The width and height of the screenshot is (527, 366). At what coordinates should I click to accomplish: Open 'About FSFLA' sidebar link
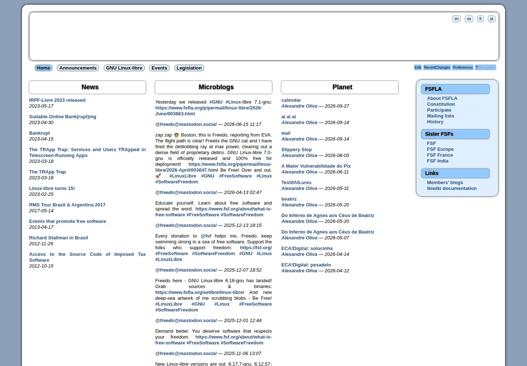[442, 98]
